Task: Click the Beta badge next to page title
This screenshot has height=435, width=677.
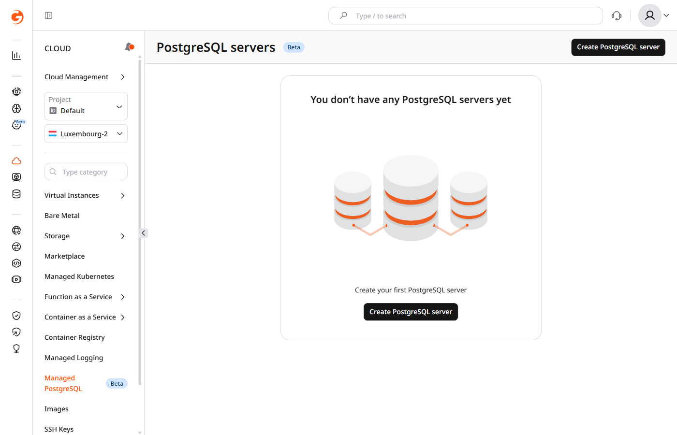Action: click(294, 47)
